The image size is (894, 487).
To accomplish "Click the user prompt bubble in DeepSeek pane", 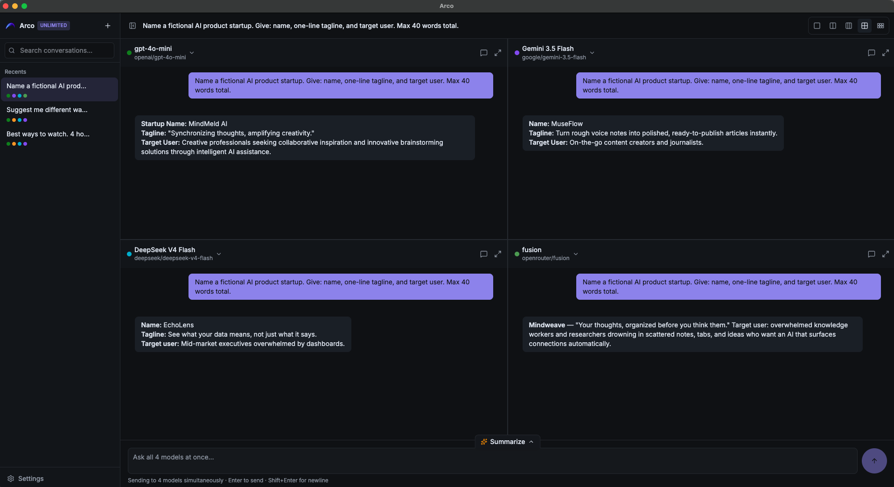I will coord(341,287).
